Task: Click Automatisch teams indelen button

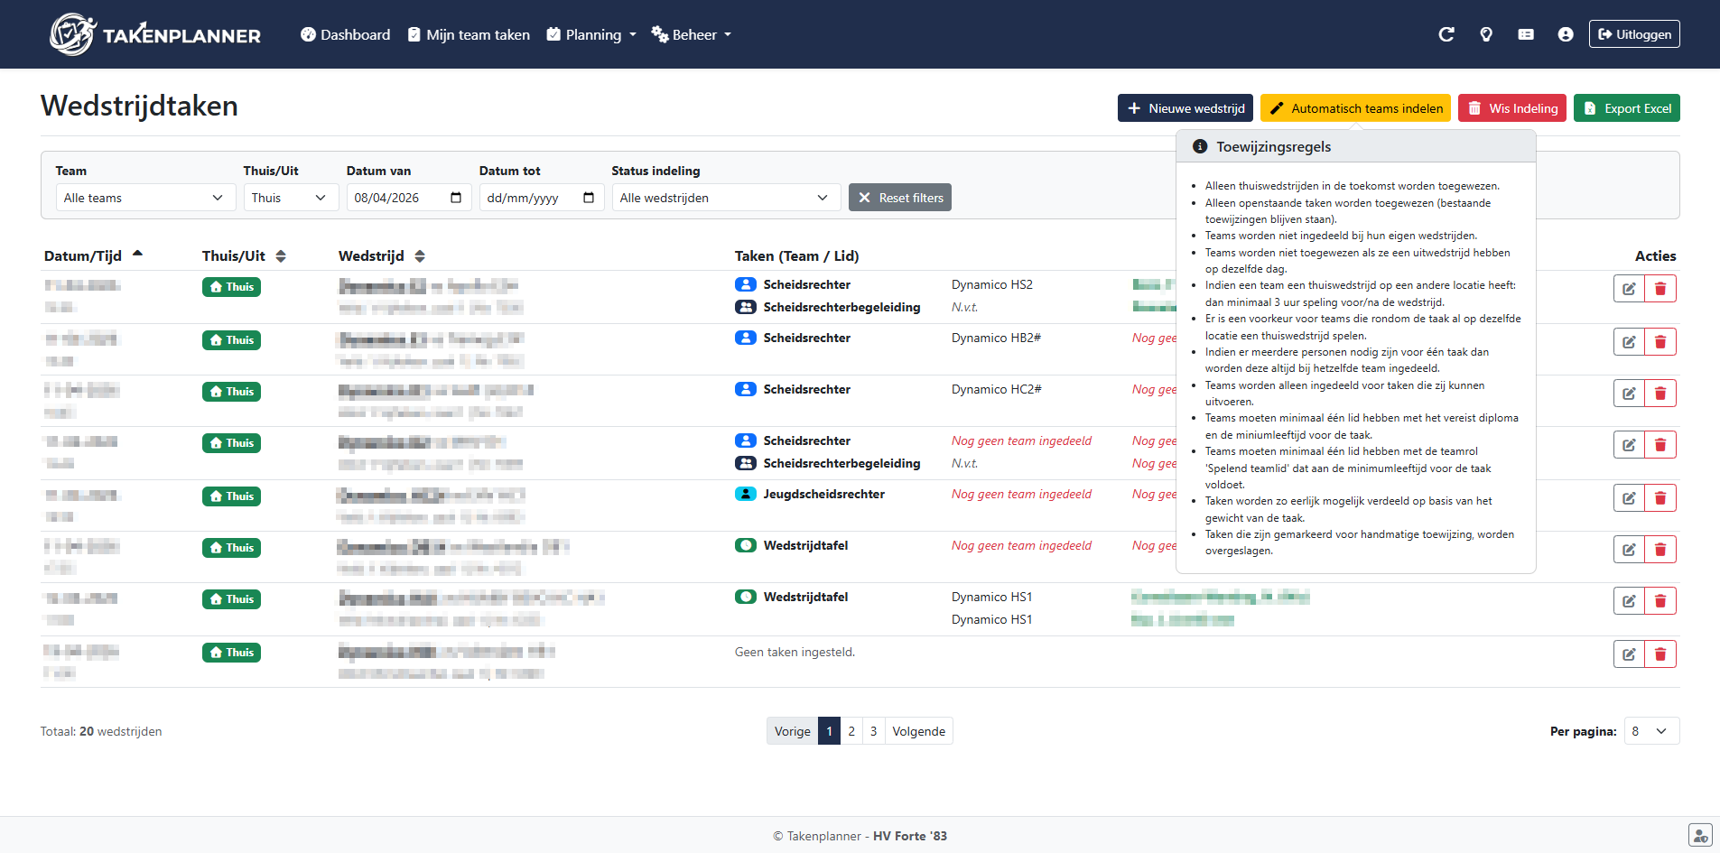Action: [x=1355, y=108]
